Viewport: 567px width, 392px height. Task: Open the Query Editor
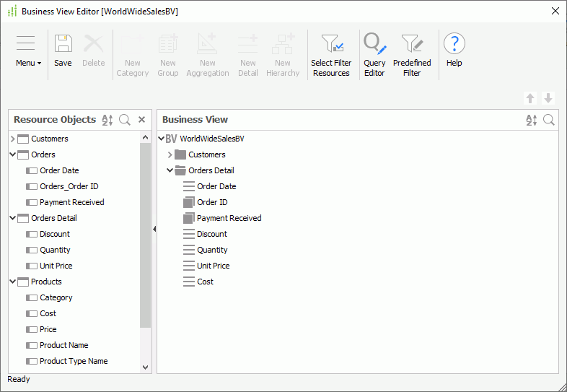pyautogui.click(x=374, y=45)
